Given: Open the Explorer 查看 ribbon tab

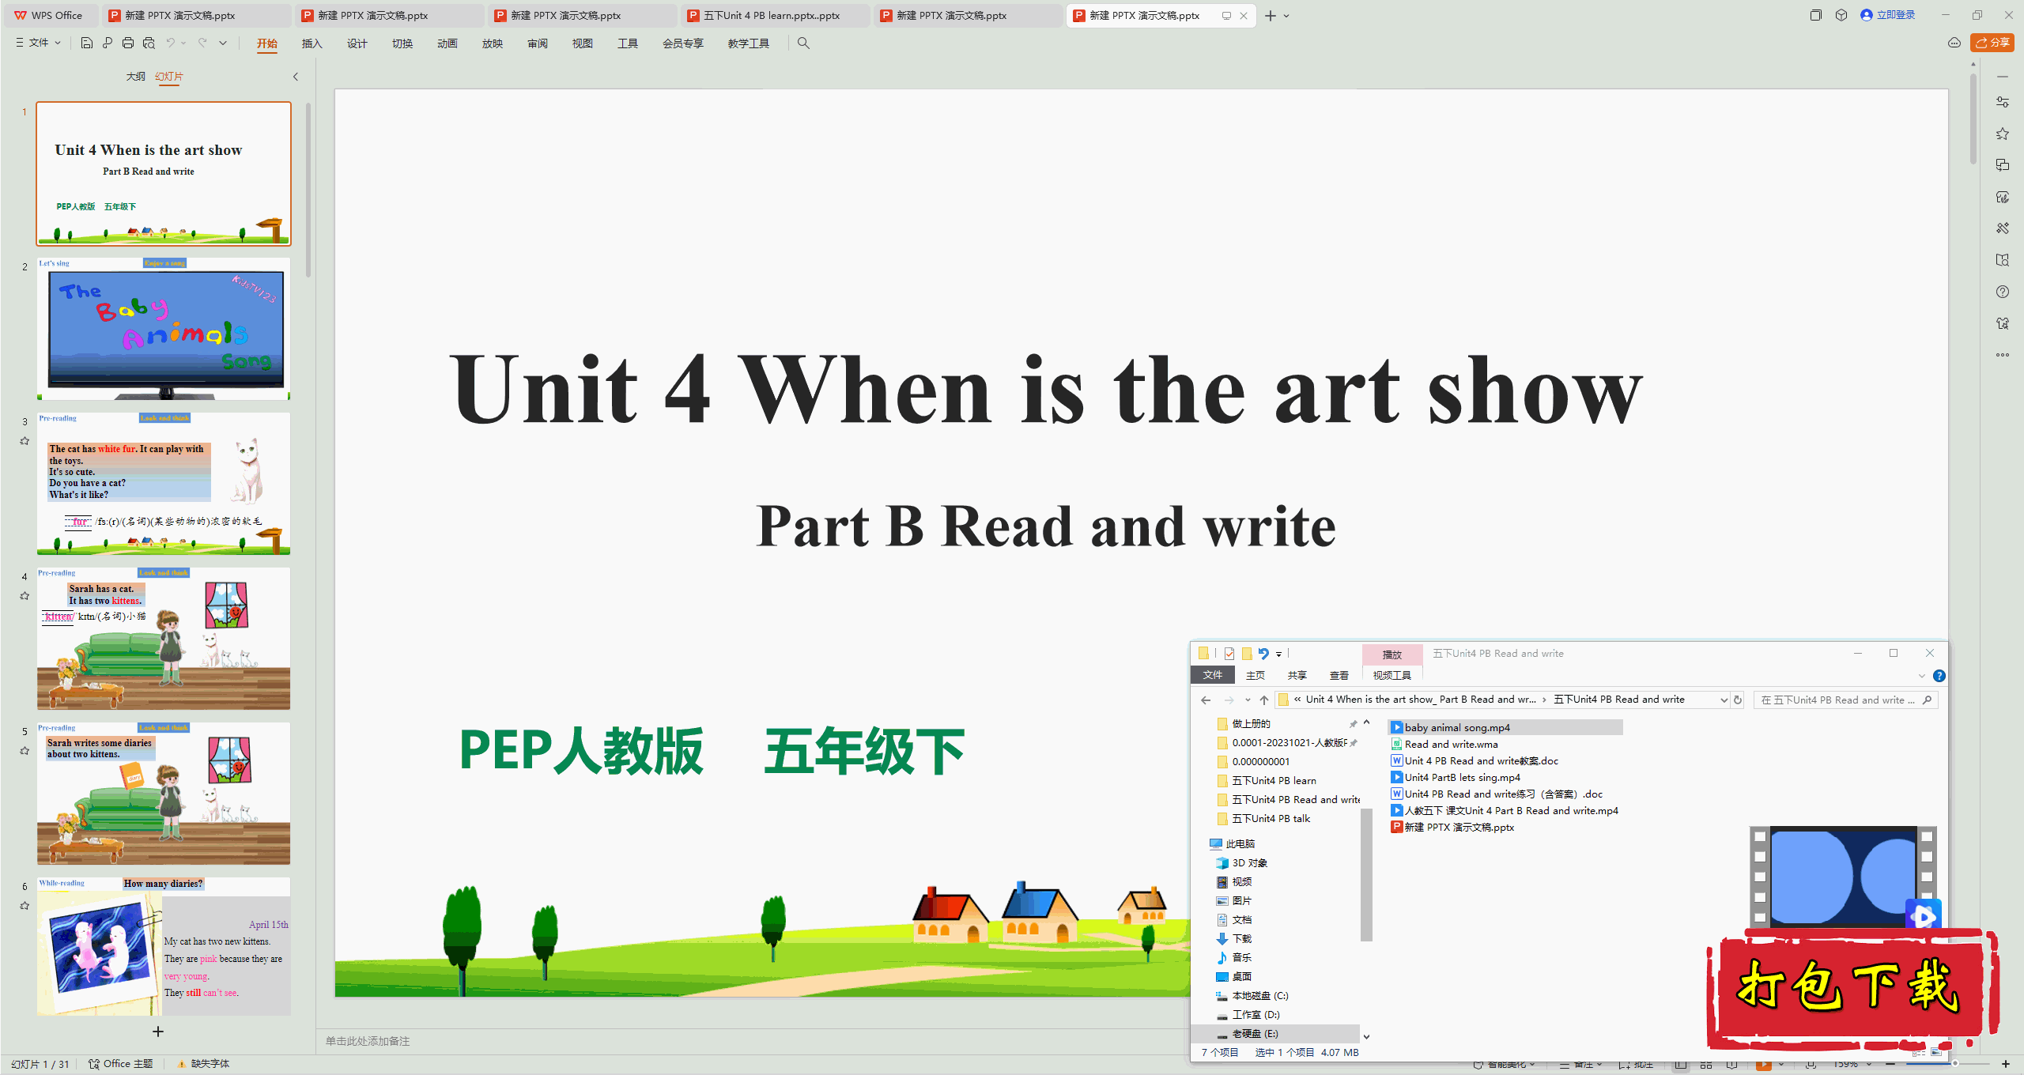Looking at the screenshot, I should [1339, 676].
